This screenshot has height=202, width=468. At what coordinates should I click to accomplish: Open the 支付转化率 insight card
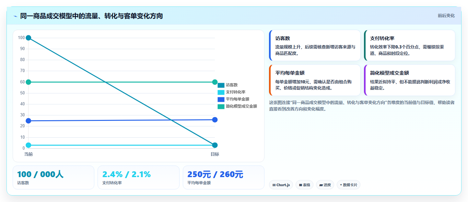point(409,45)
